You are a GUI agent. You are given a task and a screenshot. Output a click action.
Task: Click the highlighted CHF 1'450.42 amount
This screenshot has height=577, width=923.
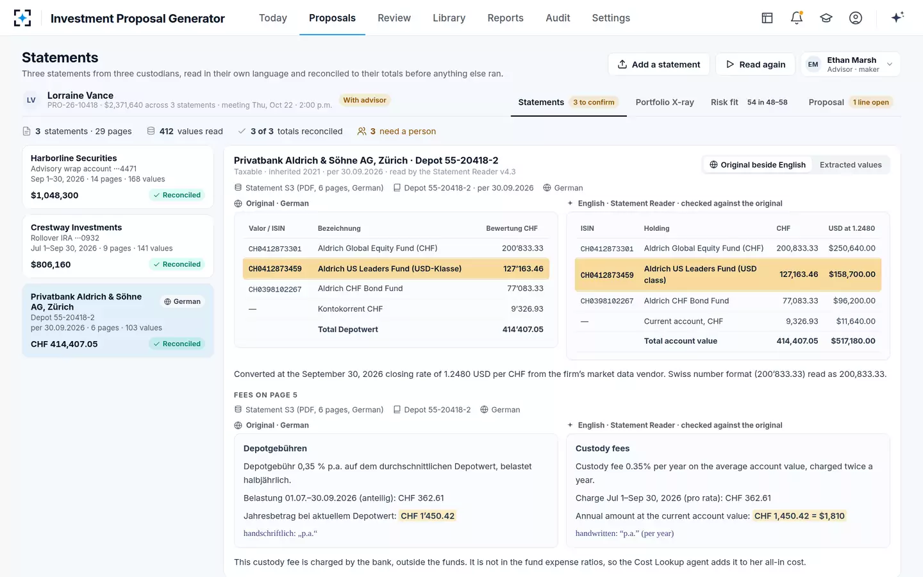(x=428, y=515)
